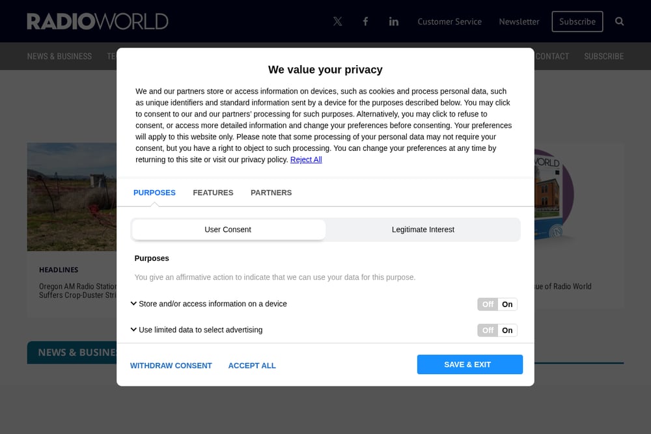Click the Subscribe button in the header

coord(577,21)
